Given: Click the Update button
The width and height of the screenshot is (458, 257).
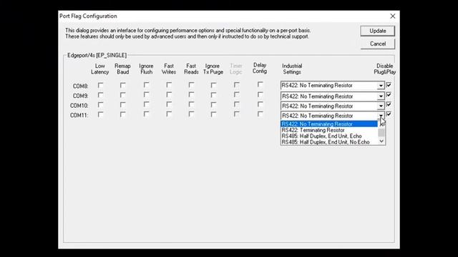Looking at the screenshot, I should click(x=377, y=31).
